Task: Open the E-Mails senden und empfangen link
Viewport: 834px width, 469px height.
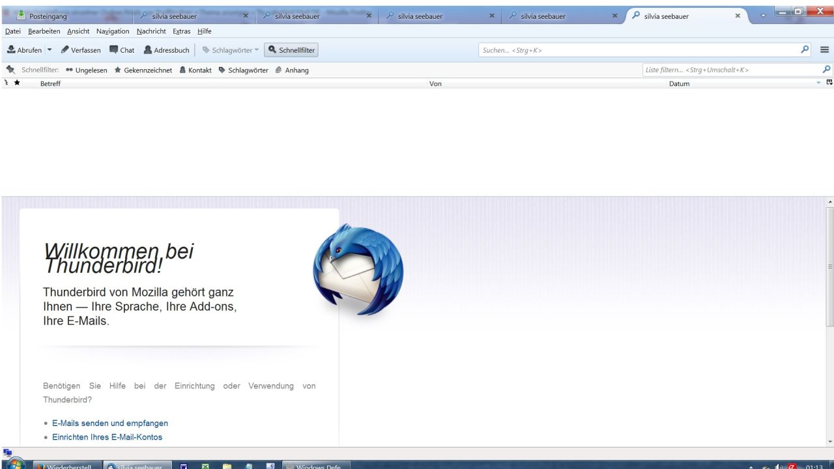Action: point(110,423)
